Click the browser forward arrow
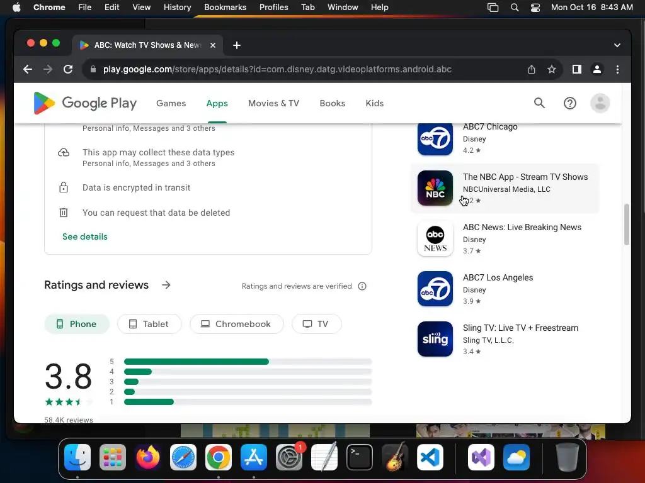The width and height of the screenshot is (645, 483). click(x=48, y=69)
